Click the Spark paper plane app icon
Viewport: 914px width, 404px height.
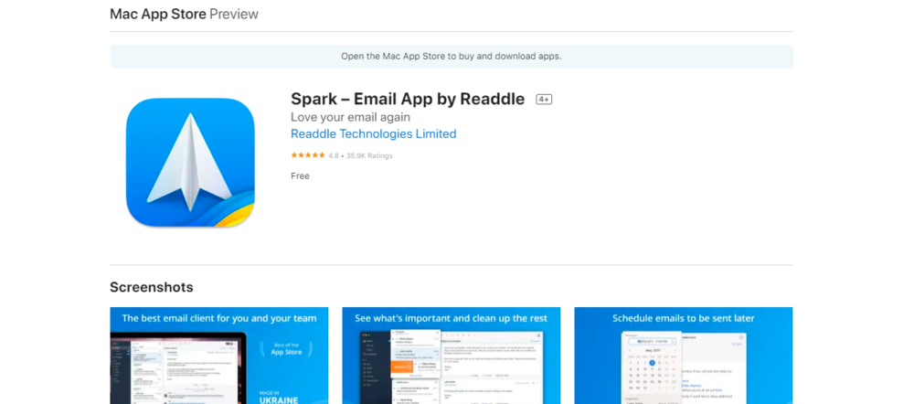click(190, 162)
